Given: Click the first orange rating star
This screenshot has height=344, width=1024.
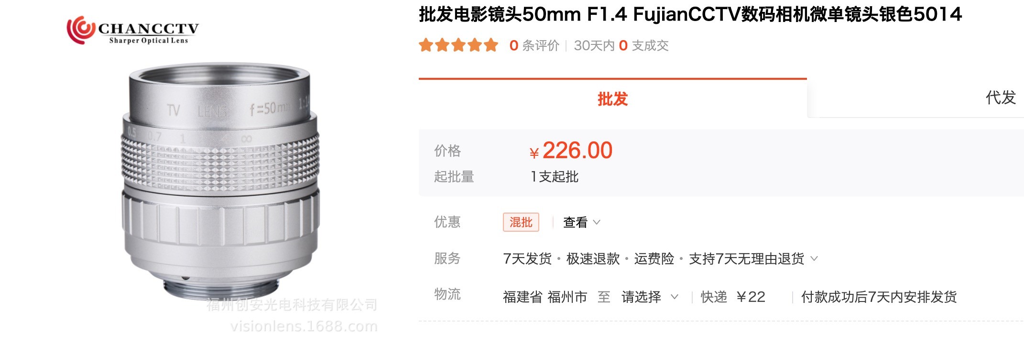Looking at the screenshot, I should point(425,45).
